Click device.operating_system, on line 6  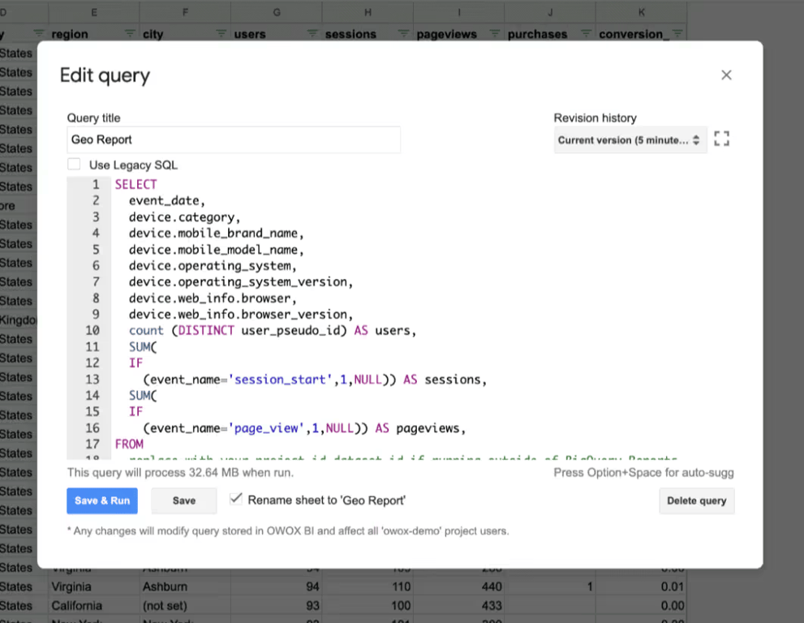click(x=213, y=265)
